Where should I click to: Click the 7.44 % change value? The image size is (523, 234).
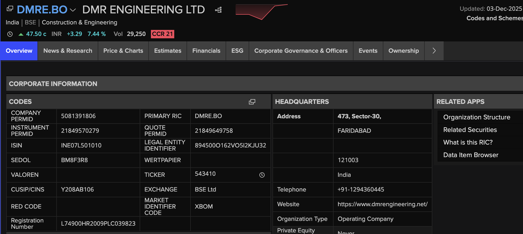pyautogui.click(x=97, y=34)
